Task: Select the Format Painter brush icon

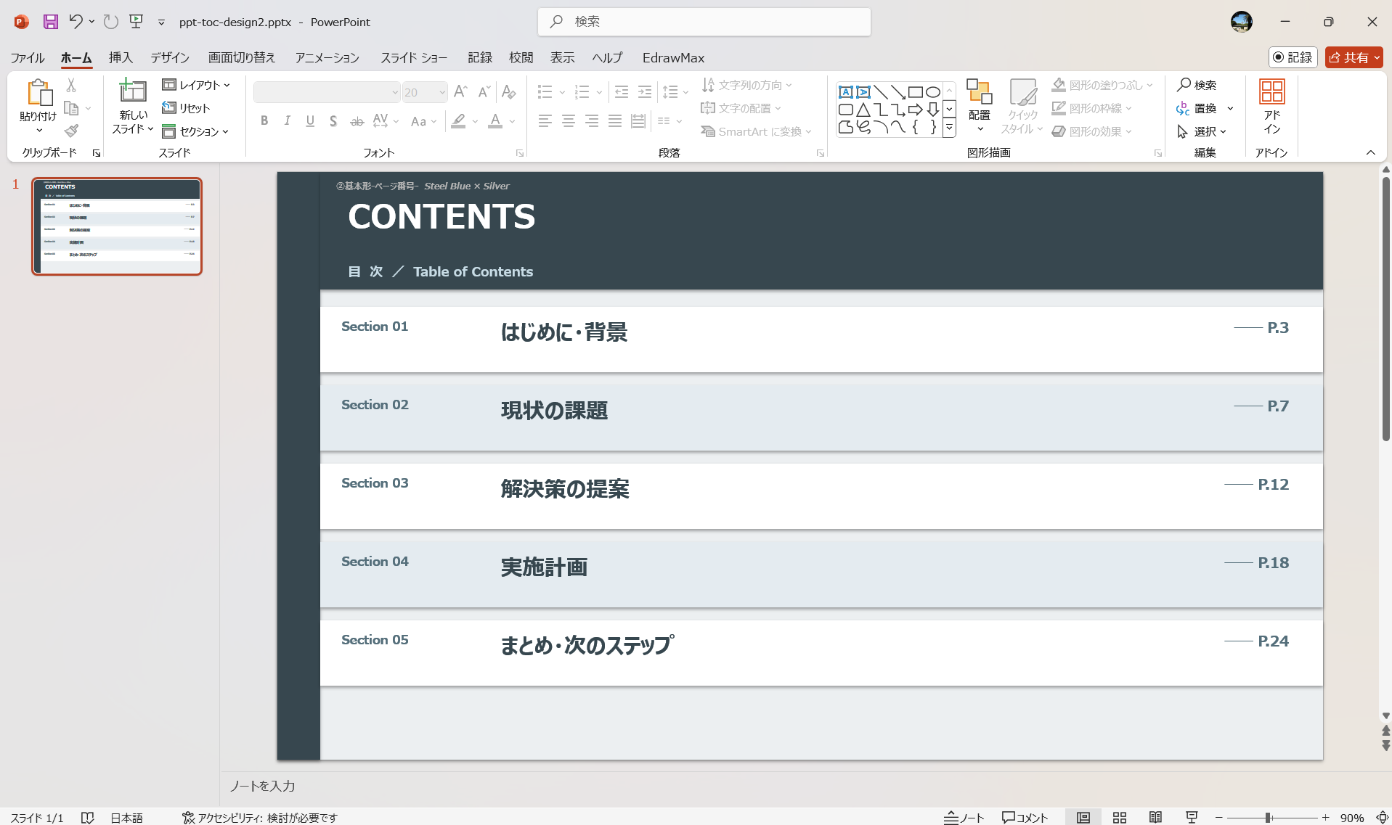Action: (x=71, y=131)
